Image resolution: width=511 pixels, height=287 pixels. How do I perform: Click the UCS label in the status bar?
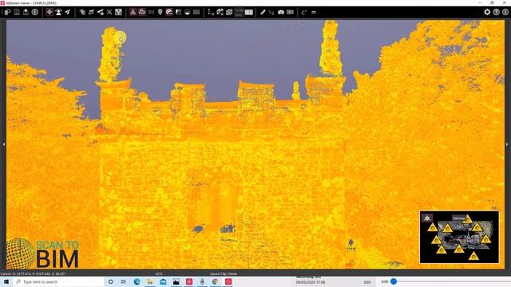click(x=159, y=273)
